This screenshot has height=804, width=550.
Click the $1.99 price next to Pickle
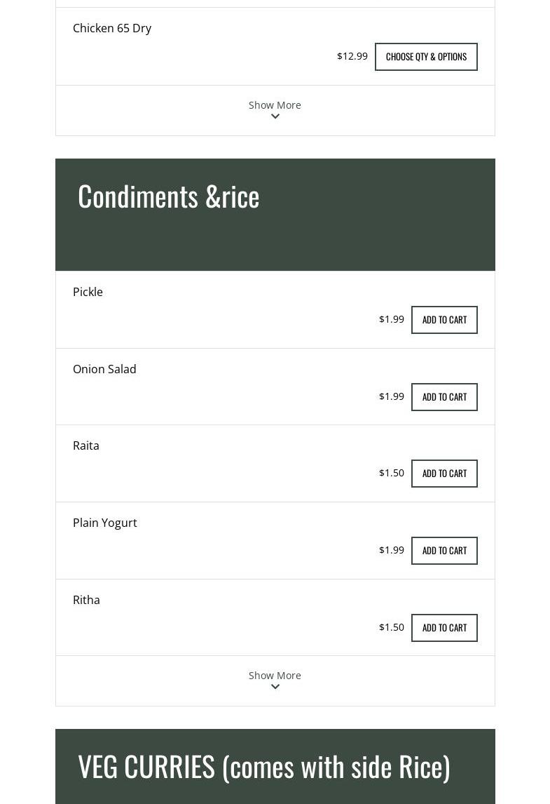(392, 319)
